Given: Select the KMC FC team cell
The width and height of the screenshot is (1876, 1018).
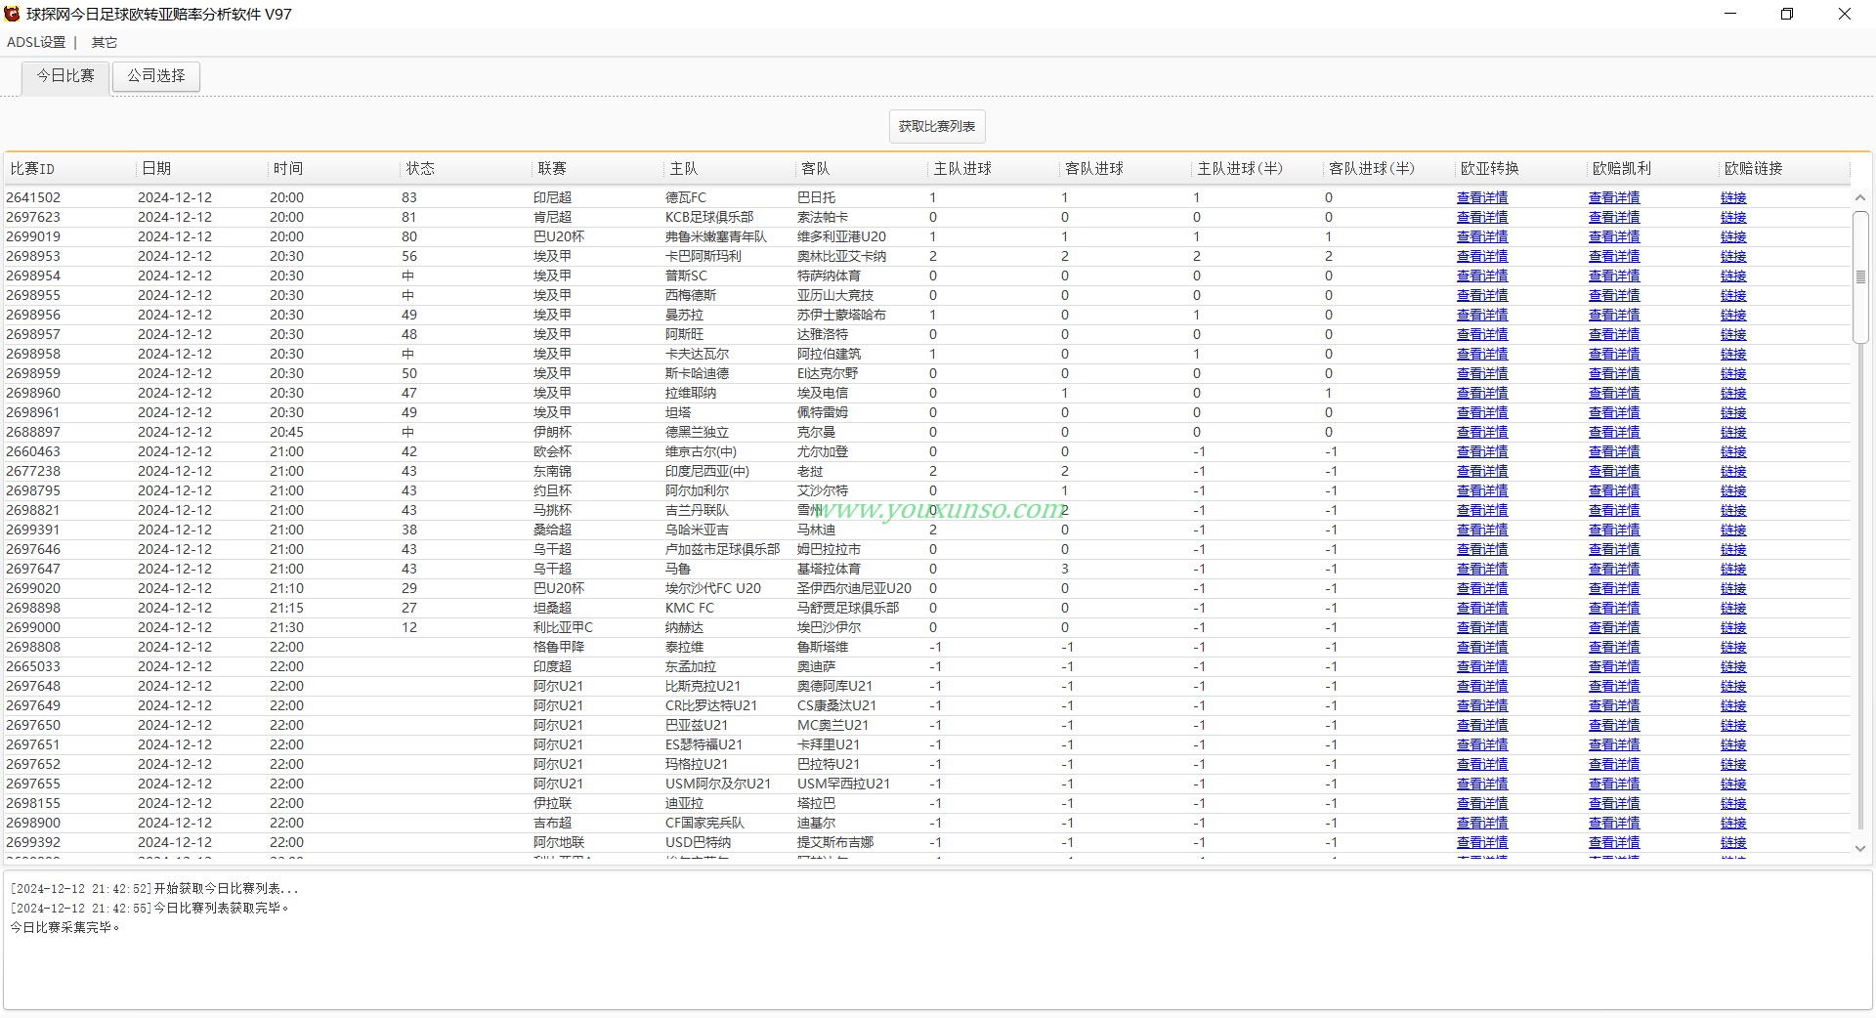Looking at the screenshot, I should click(690, 608).
